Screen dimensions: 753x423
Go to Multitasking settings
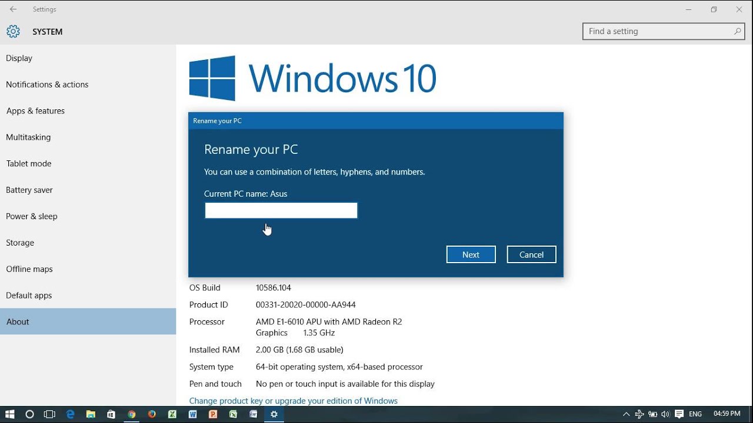click(88, 137)
